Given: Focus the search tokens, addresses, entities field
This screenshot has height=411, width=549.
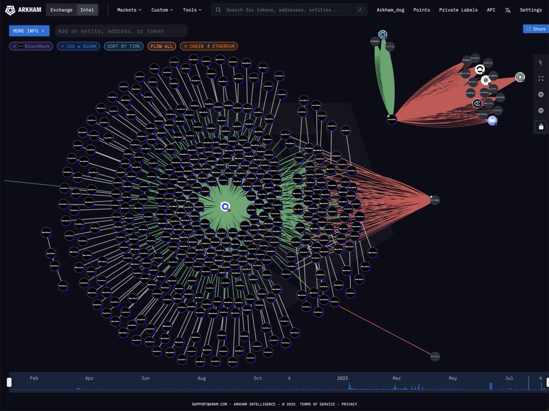Looking at the screenshot, I should pyautogui.click(x=289, y=10).
